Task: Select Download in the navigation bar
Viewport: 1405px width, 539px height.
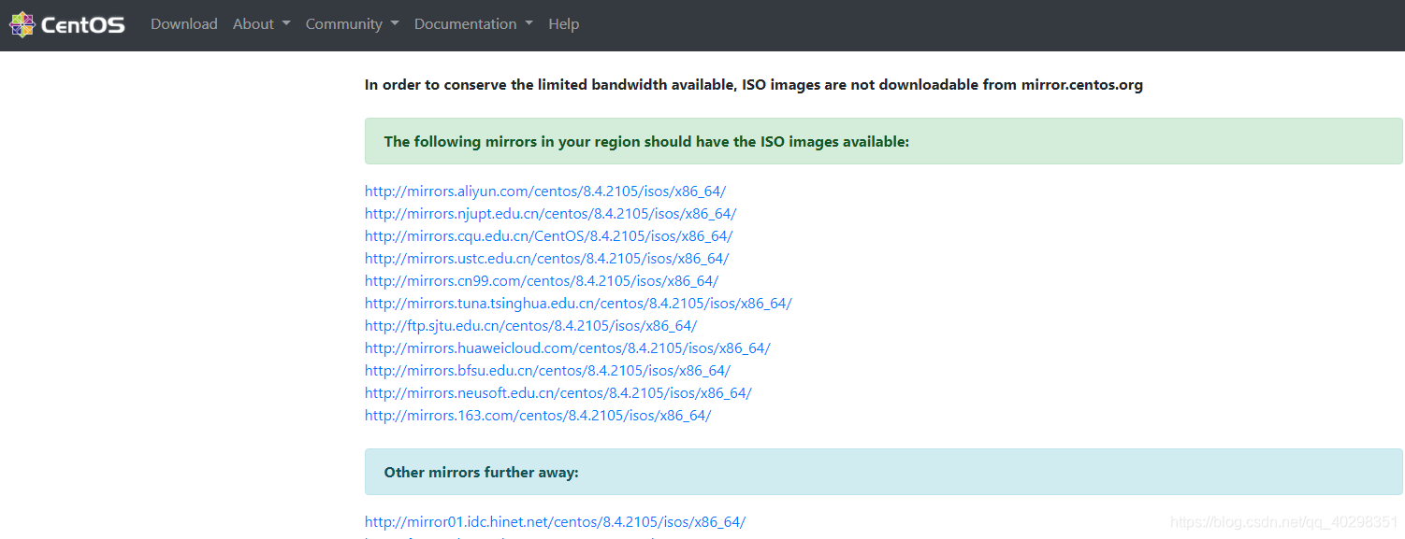Action: click(x=183, y=23)
